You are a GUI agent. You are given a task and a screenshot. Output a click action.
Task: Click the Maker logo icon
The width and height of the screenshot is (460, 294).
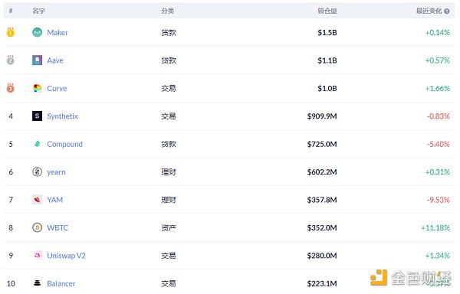pos(38,32)
